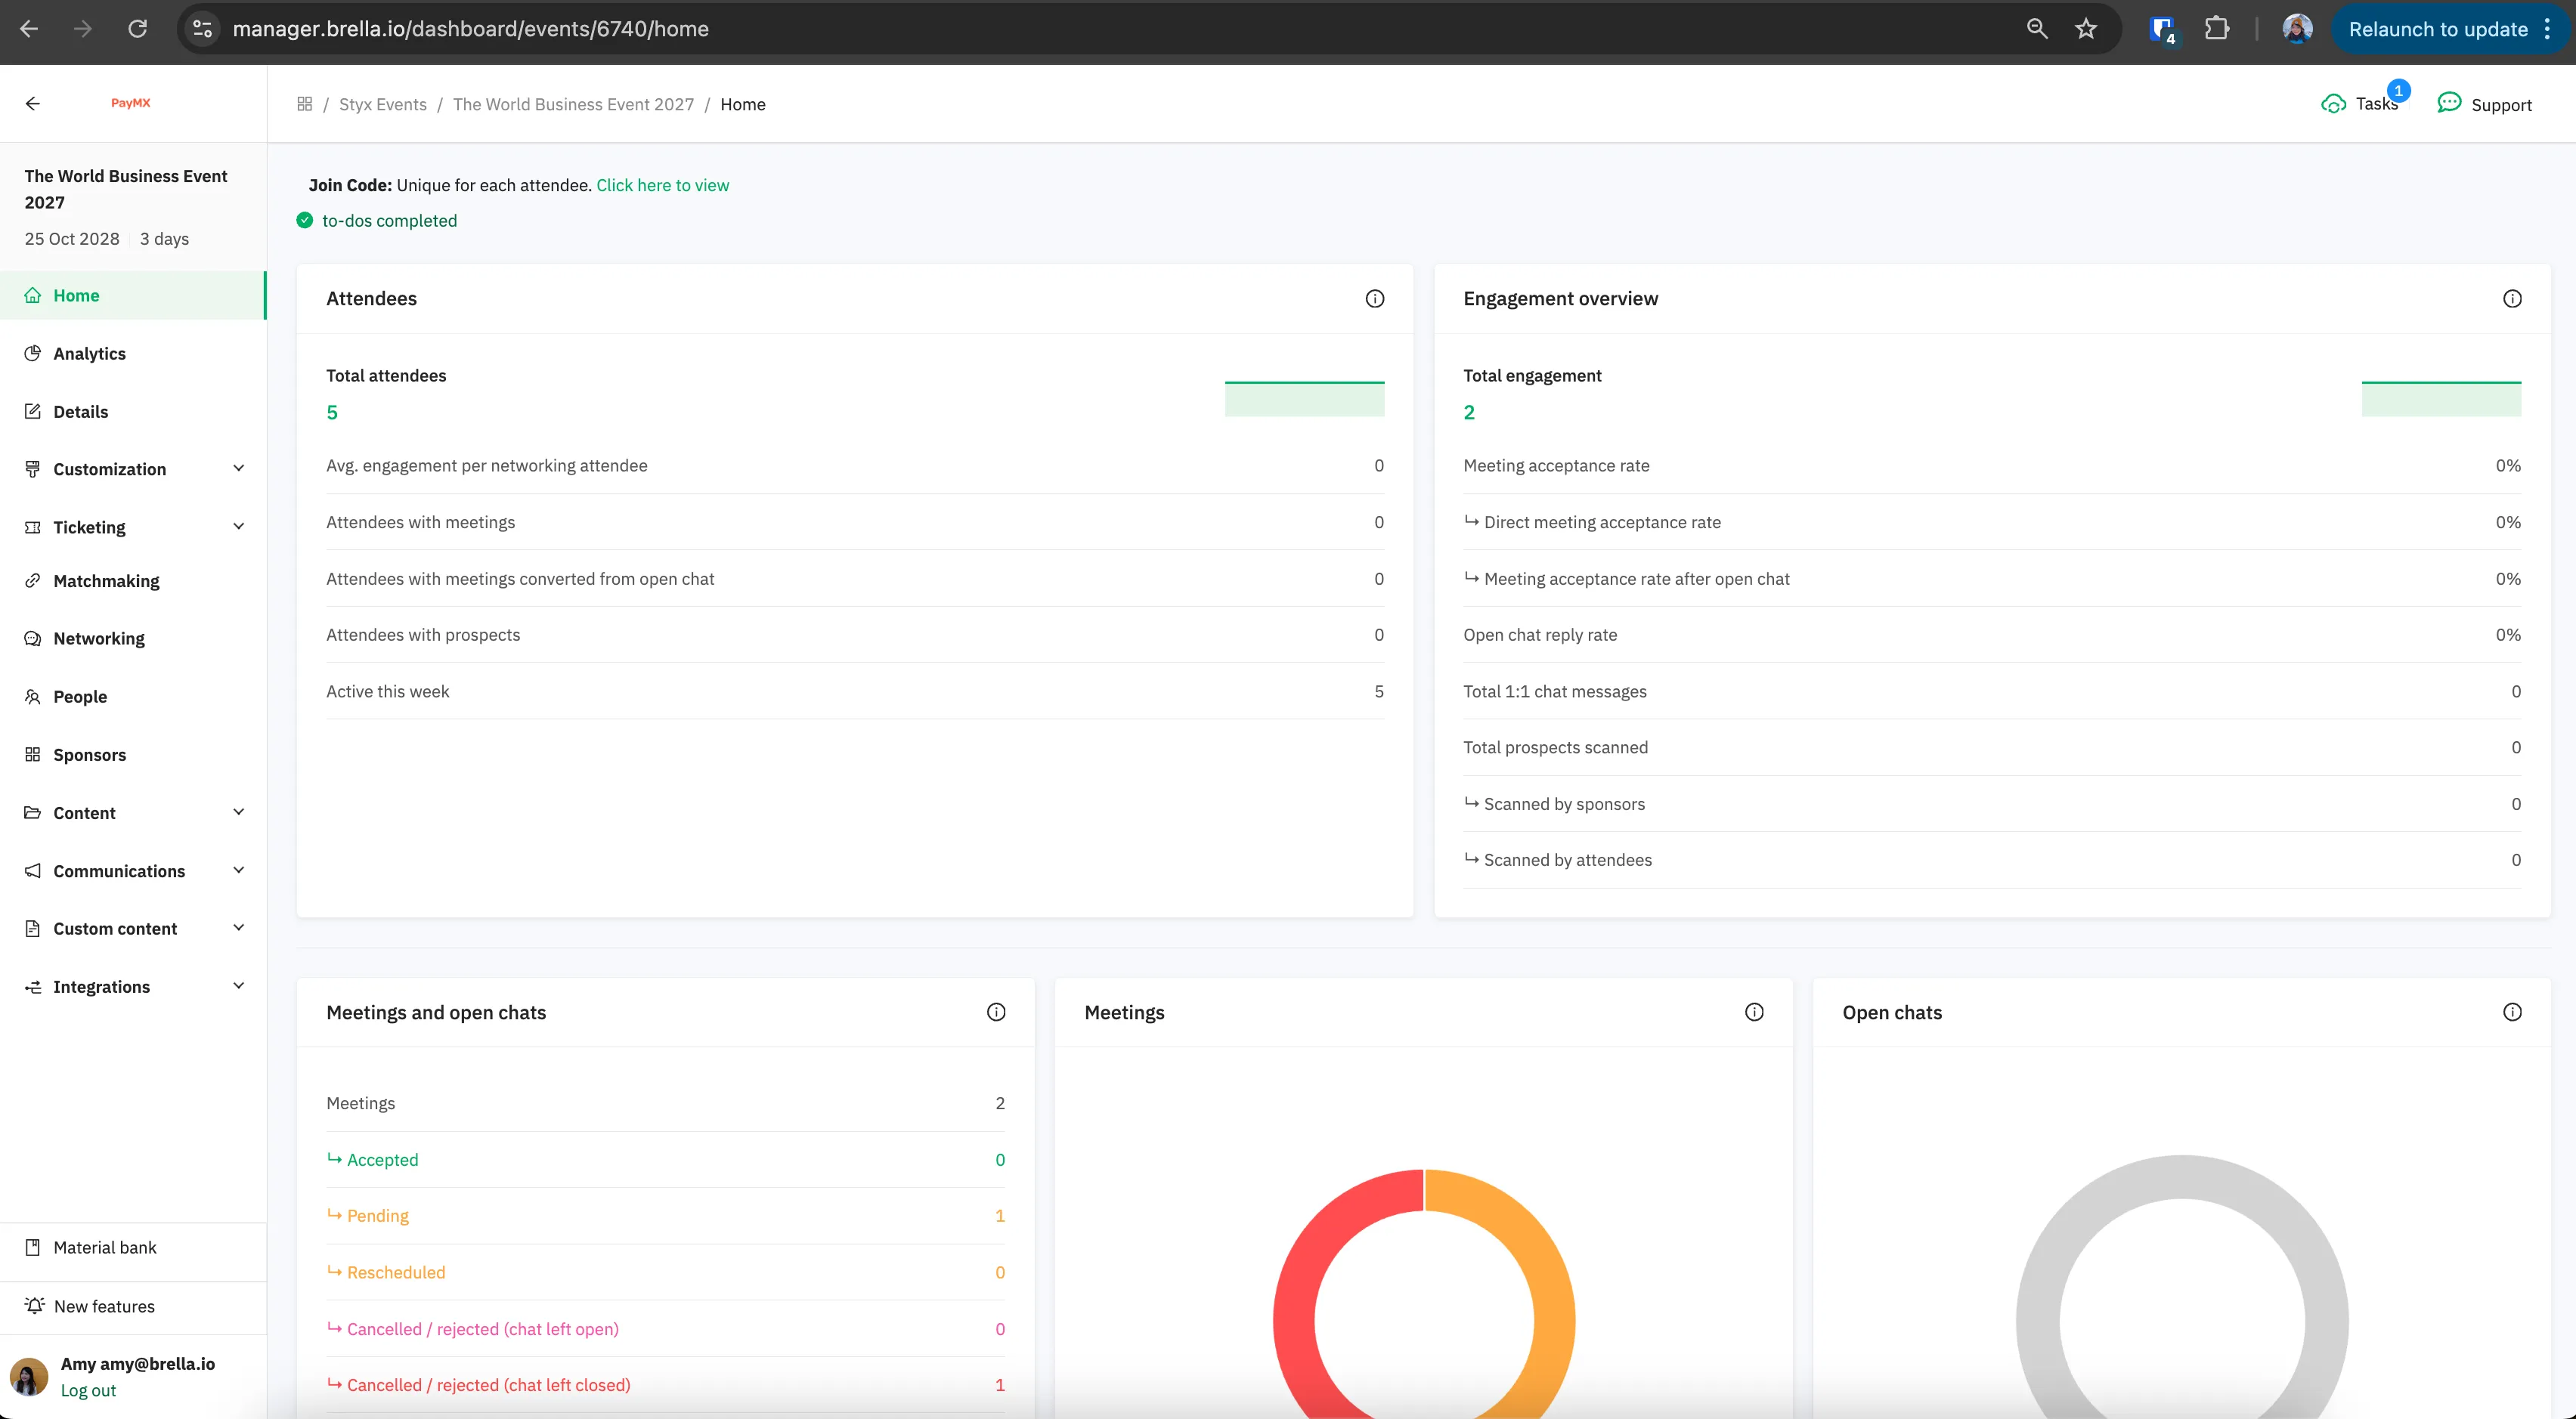Expand Communications menu chevron
Image resolution: width=2576 pixels, height=1419 pixels.
coord(239,870)
